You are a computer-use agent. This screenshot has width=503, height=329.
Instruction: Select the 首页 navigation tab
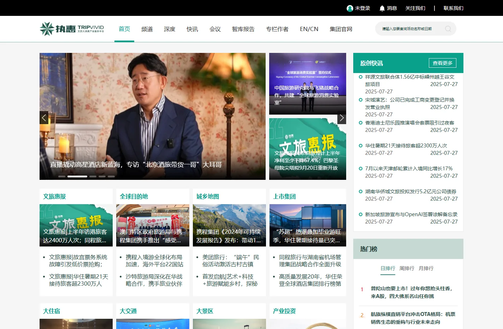(124, 29)
